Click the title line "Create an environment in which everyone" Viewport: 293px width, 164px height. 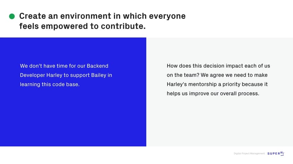(x=102, y=16)
